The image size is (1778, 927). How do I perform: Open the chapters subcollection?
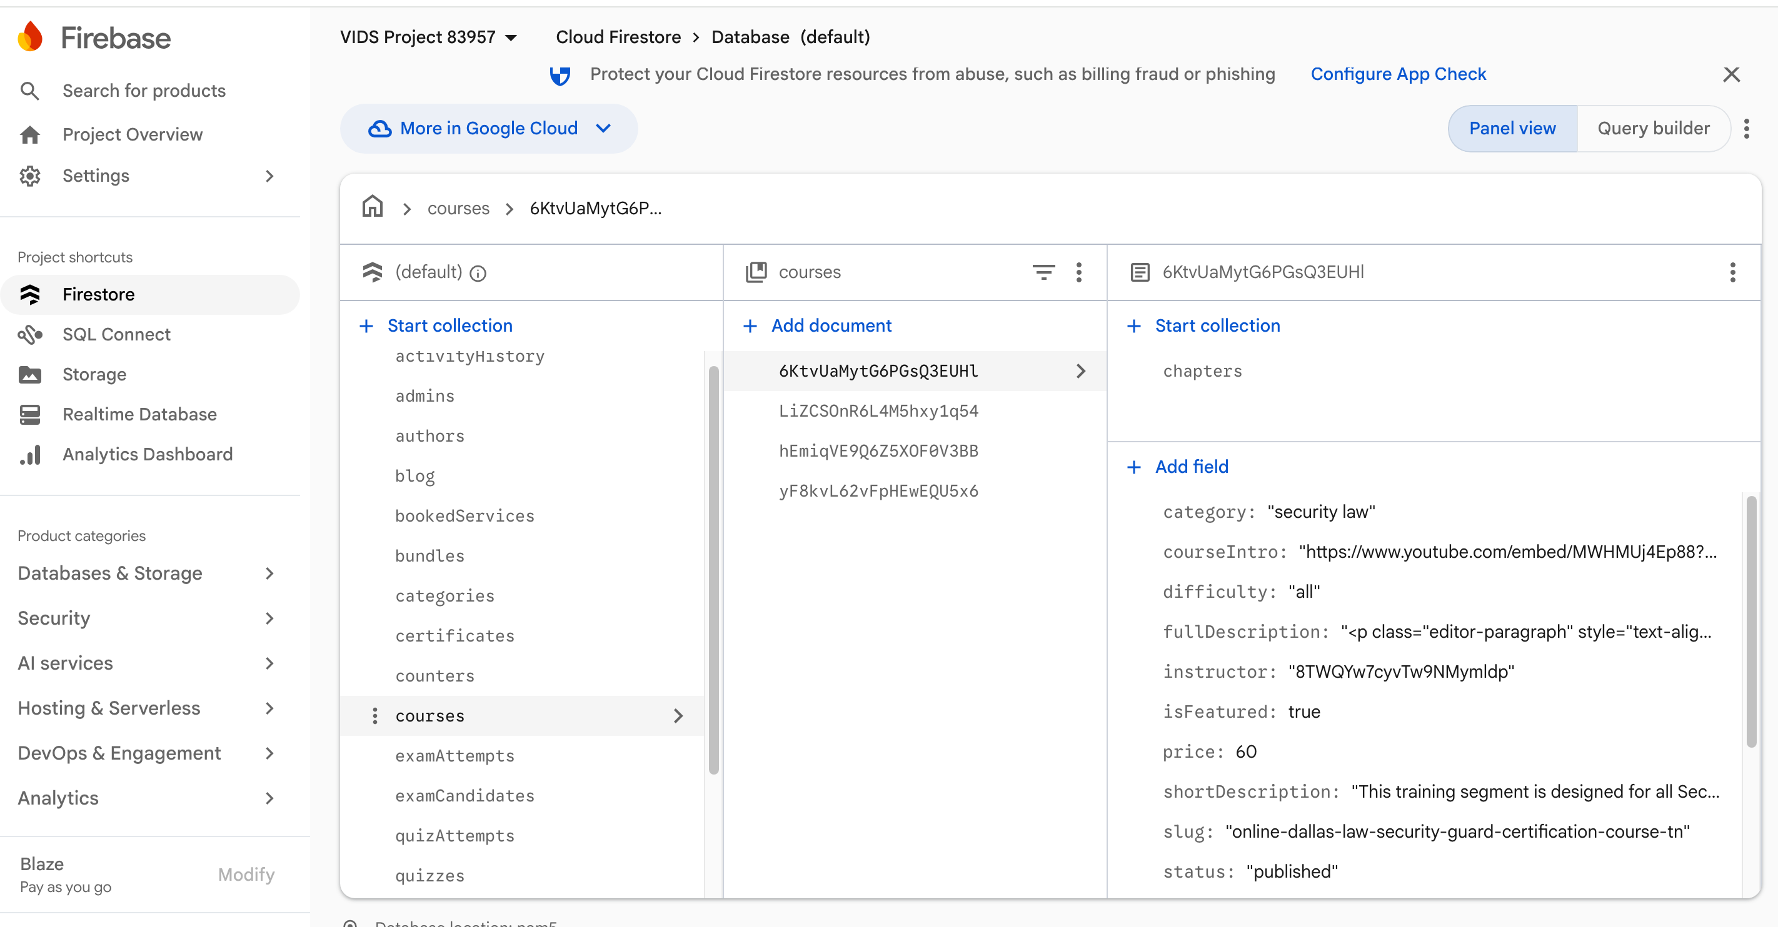coord(1202,371)
